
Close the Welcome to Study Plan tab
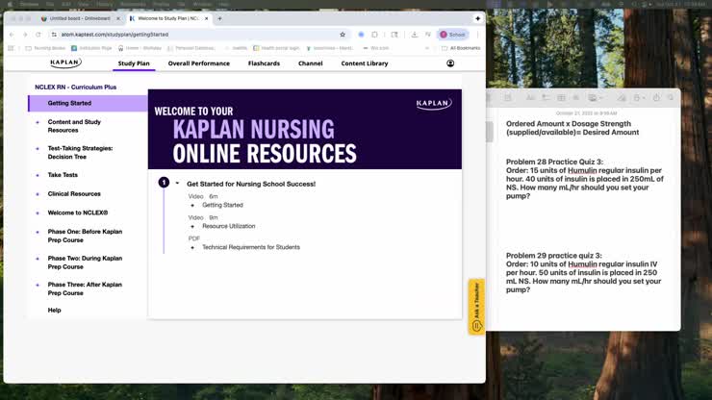(206, 18)
